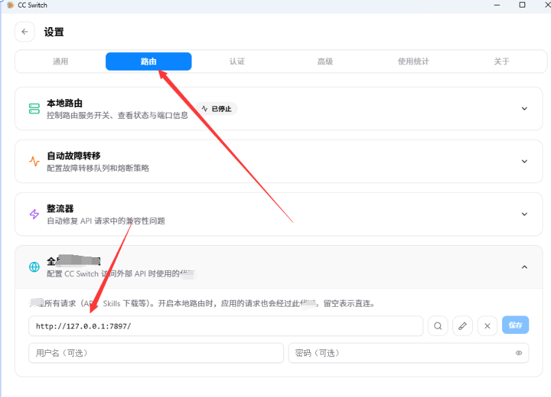Switch to the 关于 tab
Image resolution: width=551 pixels, height=397 pixels.
[501, 62]
